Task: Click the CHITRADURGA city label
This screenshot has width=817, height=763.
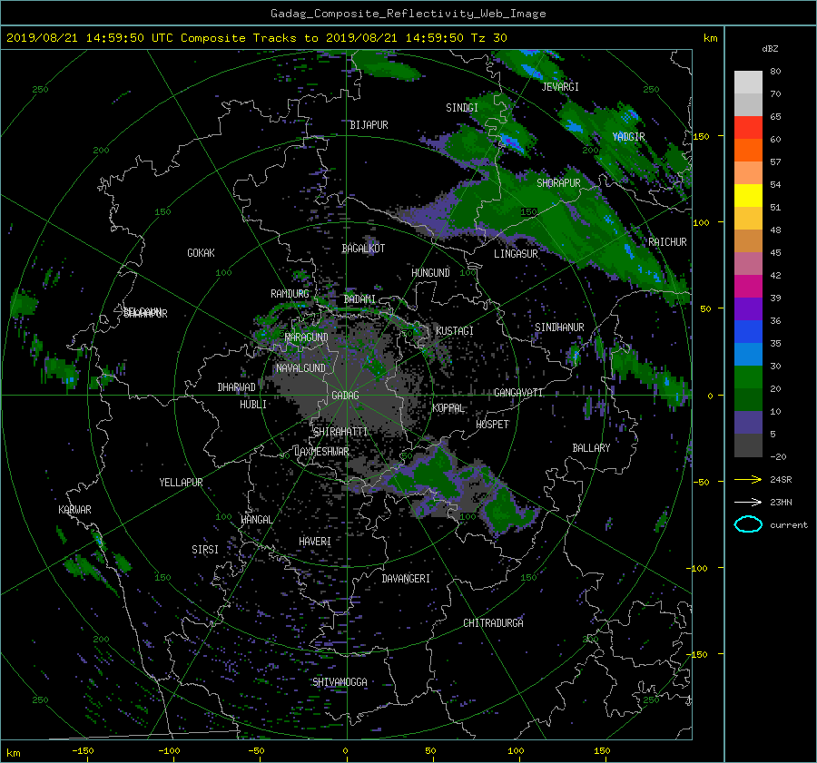Action: [x=493, y=623]
